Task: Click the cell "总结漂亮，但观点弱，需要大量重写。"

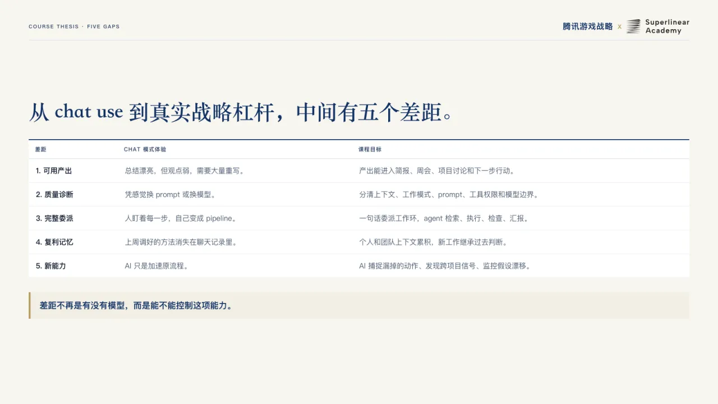Action: (185, 171)
